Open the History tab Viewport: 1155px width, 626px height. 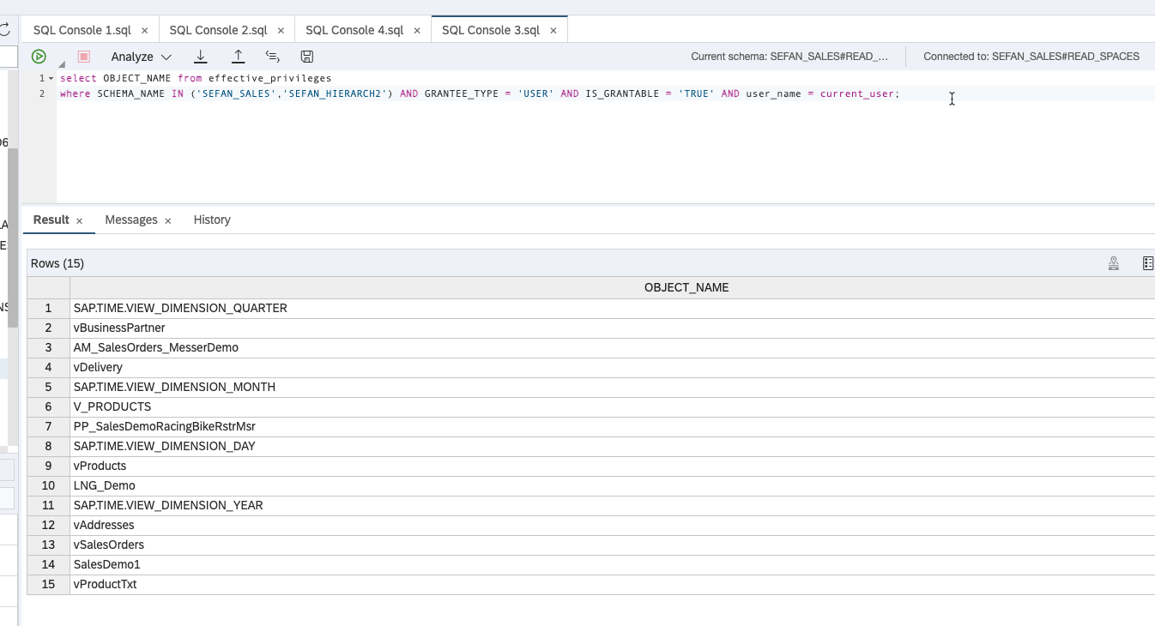pos(211,220)
